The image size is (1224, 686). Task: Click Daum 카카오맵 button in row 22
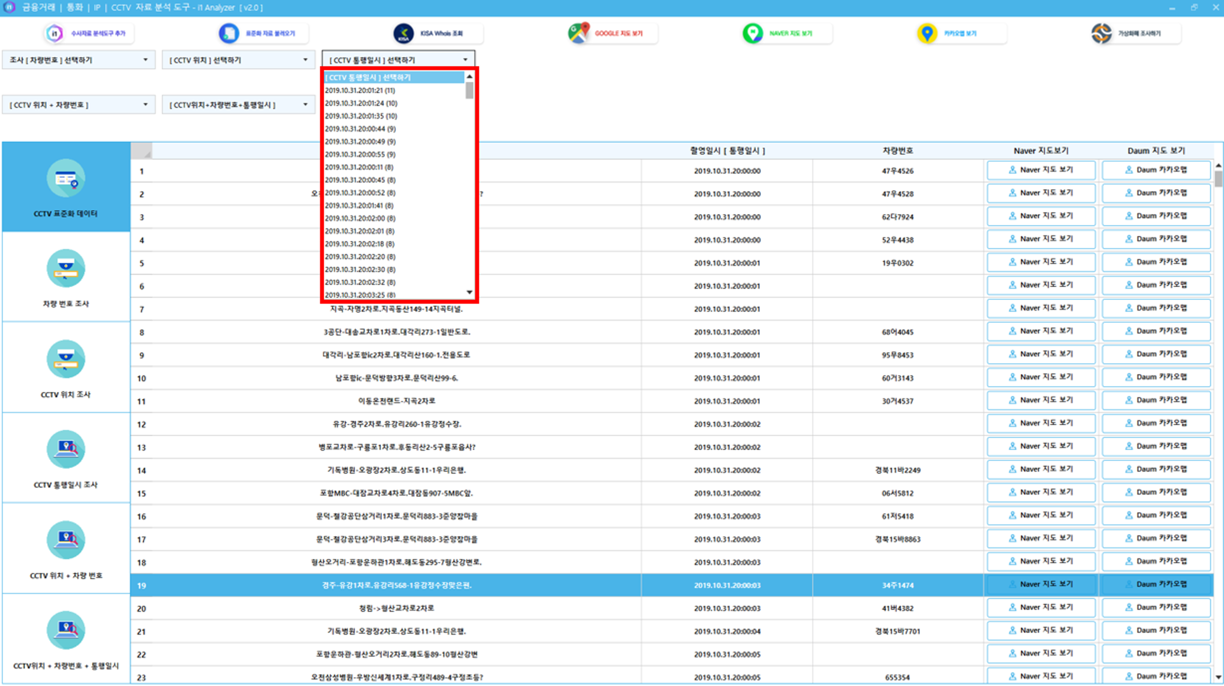point(1156,654)
